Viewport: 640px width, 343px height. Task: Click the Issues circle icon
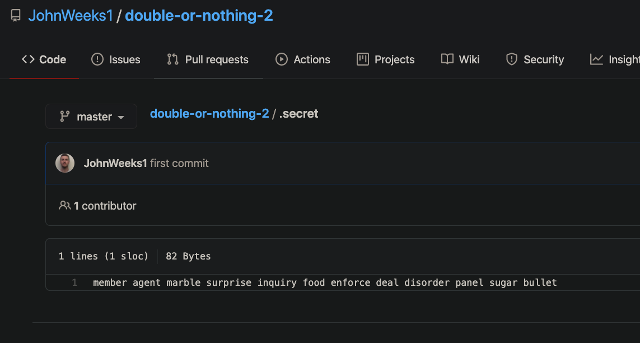(x=97, y=59)
